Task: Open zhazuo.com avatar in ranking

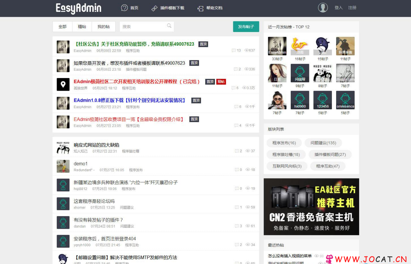Action: point(345,73)
